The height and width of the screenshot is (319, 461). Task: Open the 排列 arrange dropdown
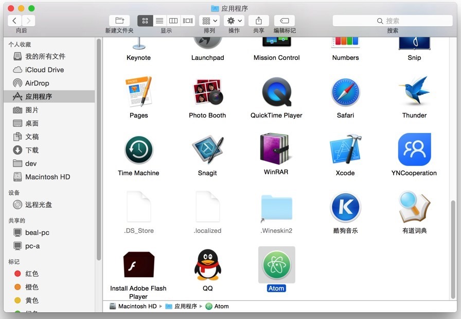click(x=209, y=21)
